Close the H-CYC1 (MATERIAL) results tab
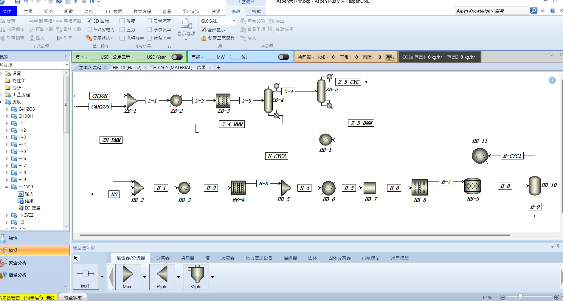Image resolution: width=563 pixels, height=301 pixels. pos(210,68)
